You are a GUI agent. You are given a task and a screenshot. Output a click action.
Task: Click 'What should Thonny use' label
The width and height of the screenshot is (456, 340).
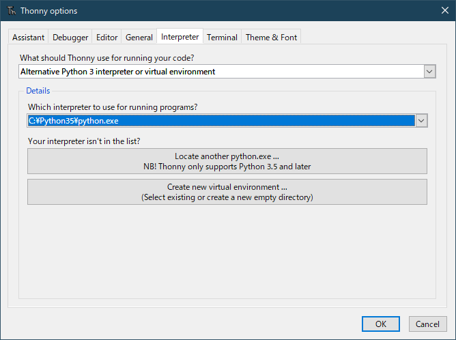point(106,58)
